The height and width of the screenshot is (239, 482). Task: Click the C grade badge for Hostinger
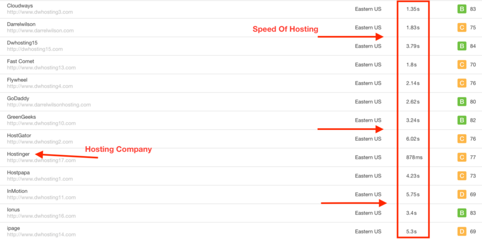(x=461, y=157)
